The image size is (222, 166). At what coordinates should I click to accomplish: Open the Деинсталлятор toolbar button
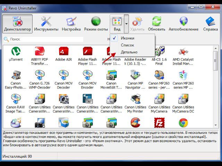(x=18, y=24)
